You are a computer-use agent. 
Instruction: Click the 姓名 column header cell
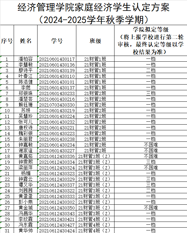(x=25, y=41)
